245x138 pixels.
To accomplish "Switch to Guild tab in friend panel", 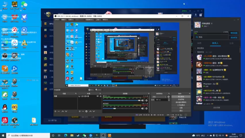I will click(x=232, y=43).
